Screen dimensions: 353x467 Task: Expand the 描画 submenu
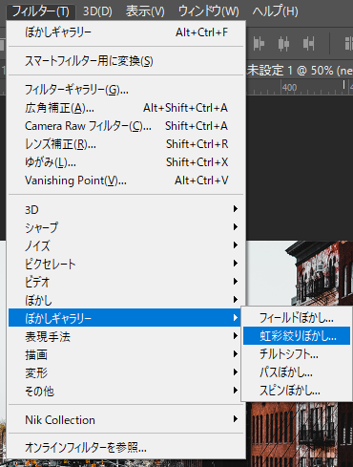click(126, 354)
